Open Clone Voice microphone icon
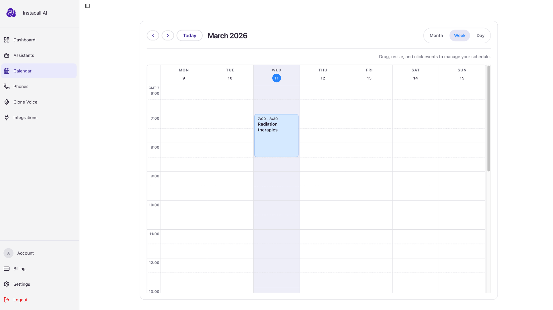 pos(7,102)
